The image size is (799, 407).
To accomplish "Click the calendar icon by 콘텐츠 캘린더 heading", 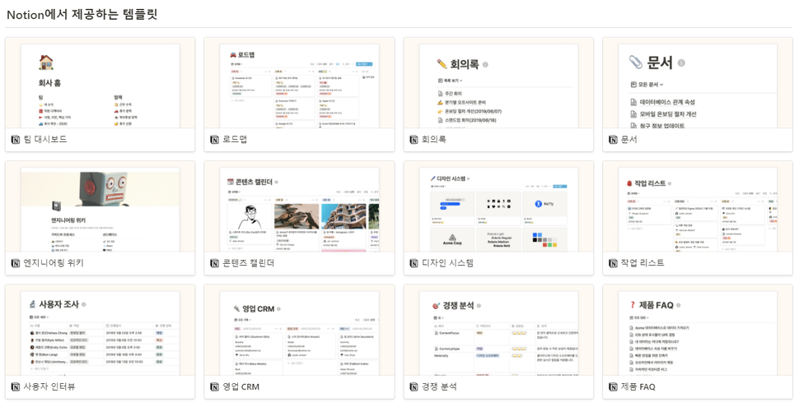I will 230,182.
